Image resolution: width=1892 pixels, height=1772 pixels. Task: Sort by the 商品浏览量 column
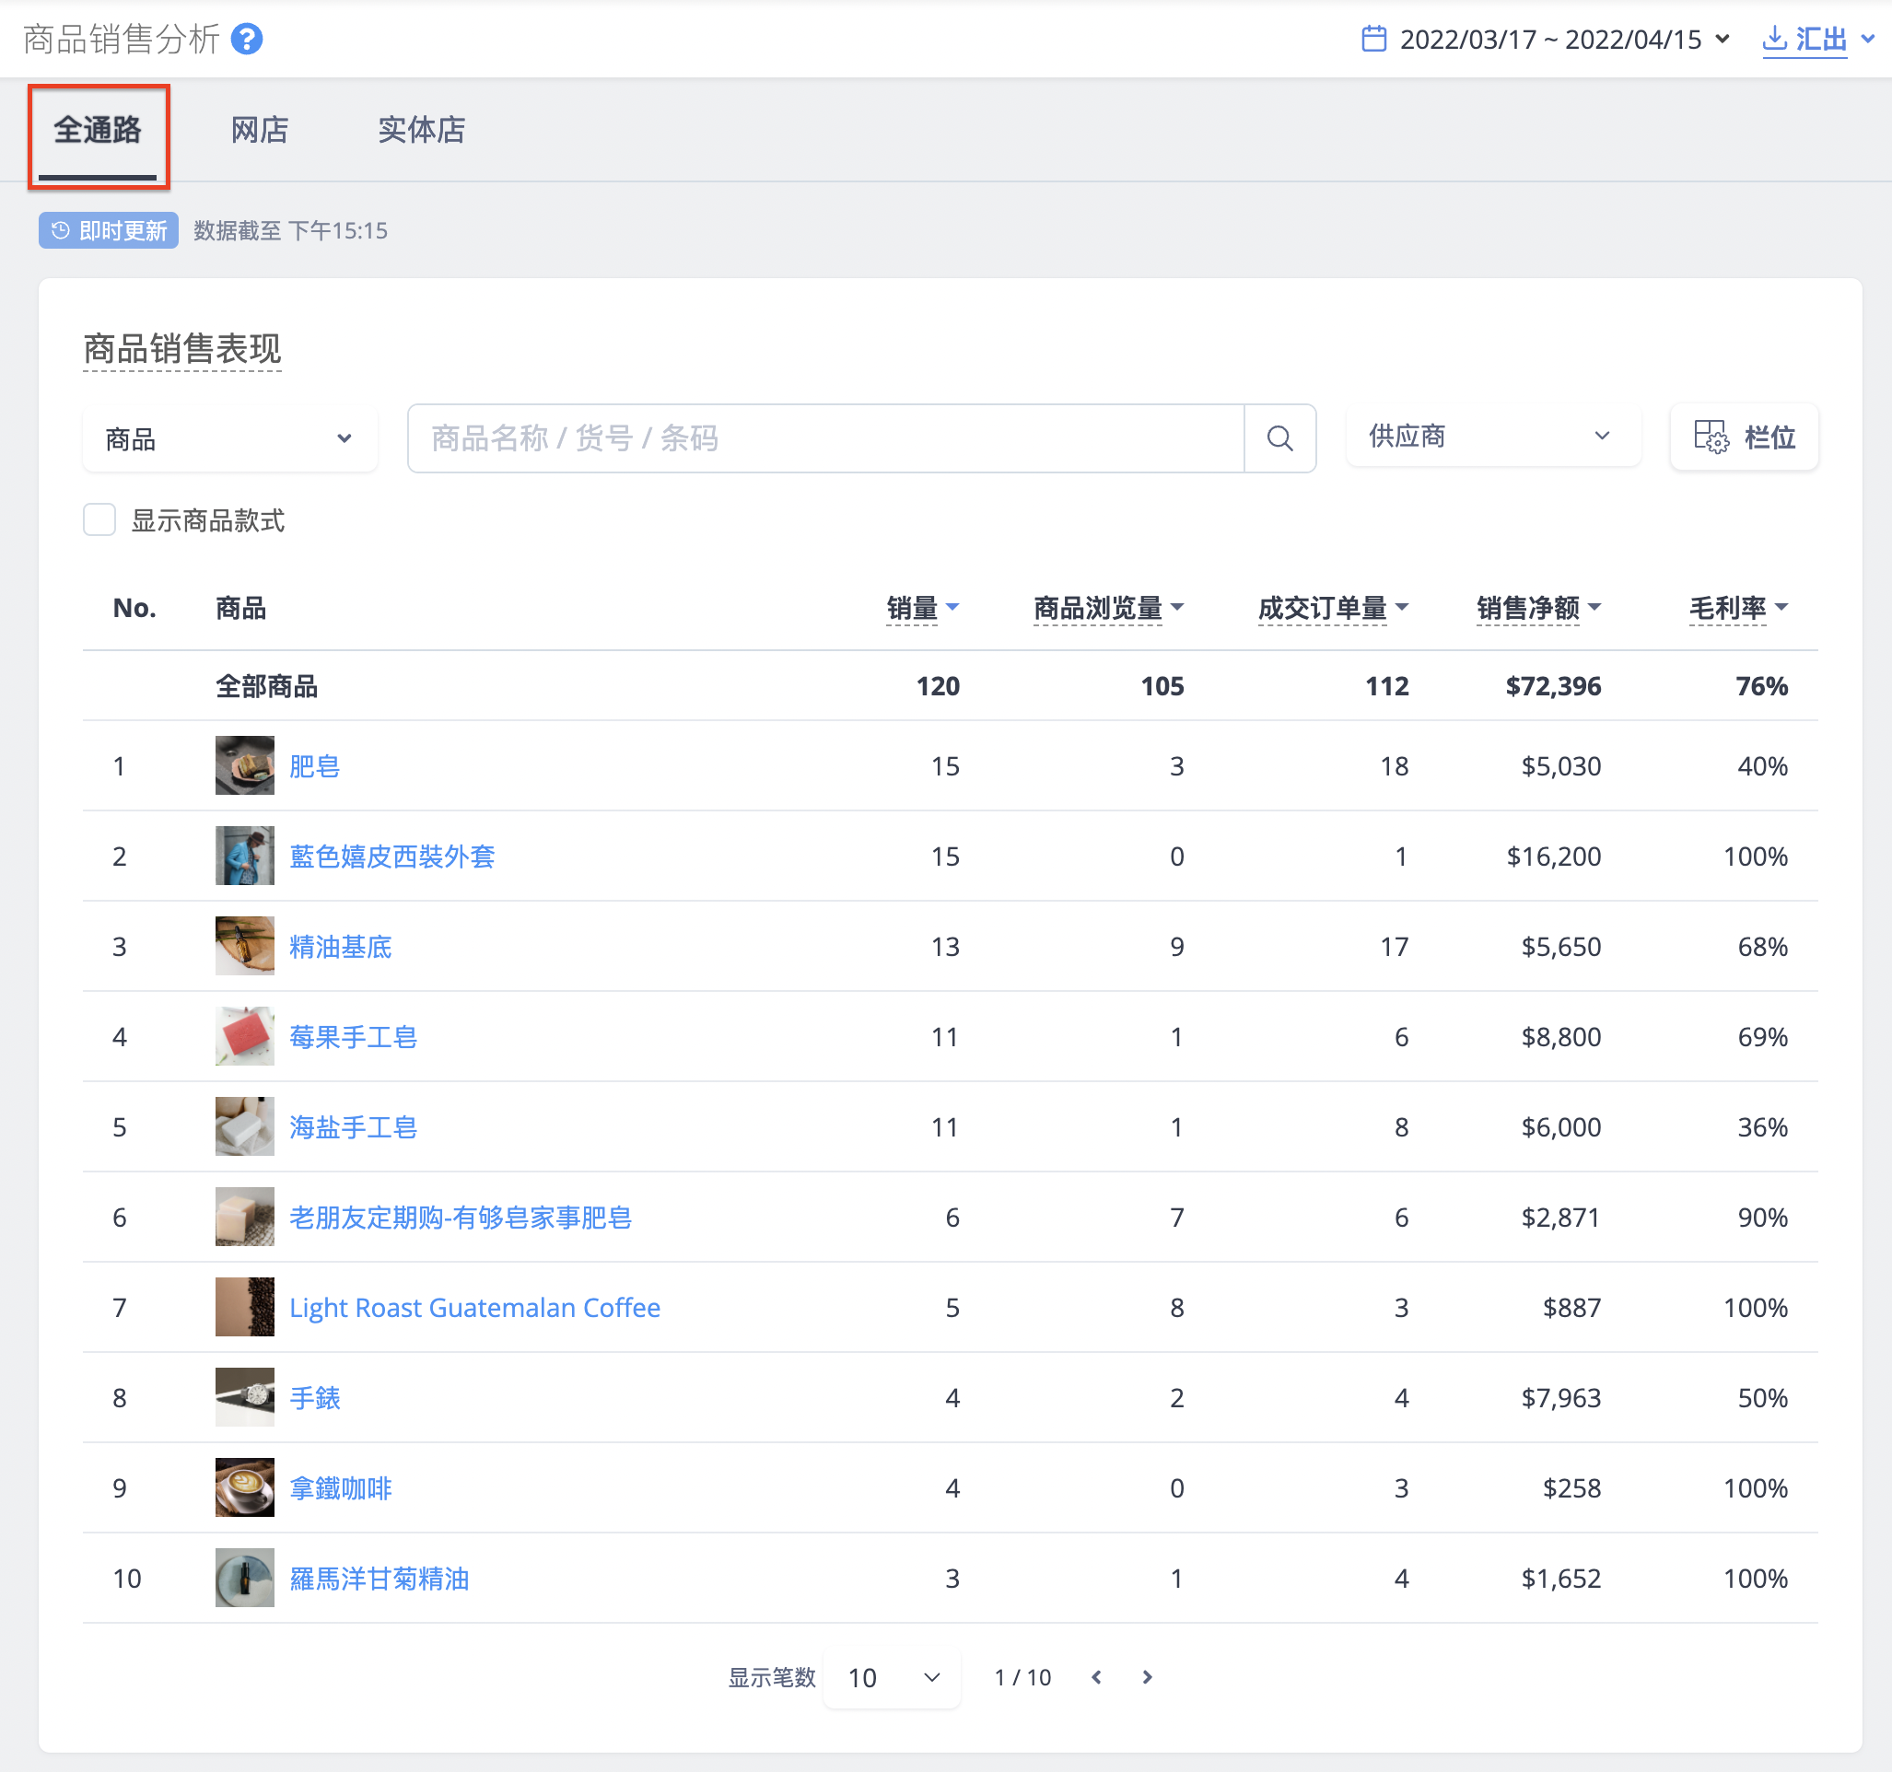pyautogui.click(x=1108, y=607)
